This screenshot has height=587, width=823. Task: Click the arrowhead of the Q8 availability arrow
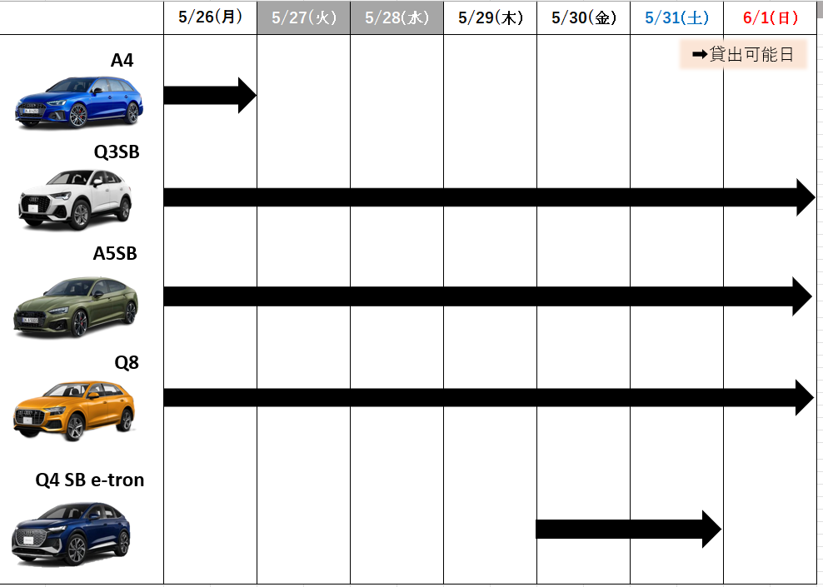804,397
